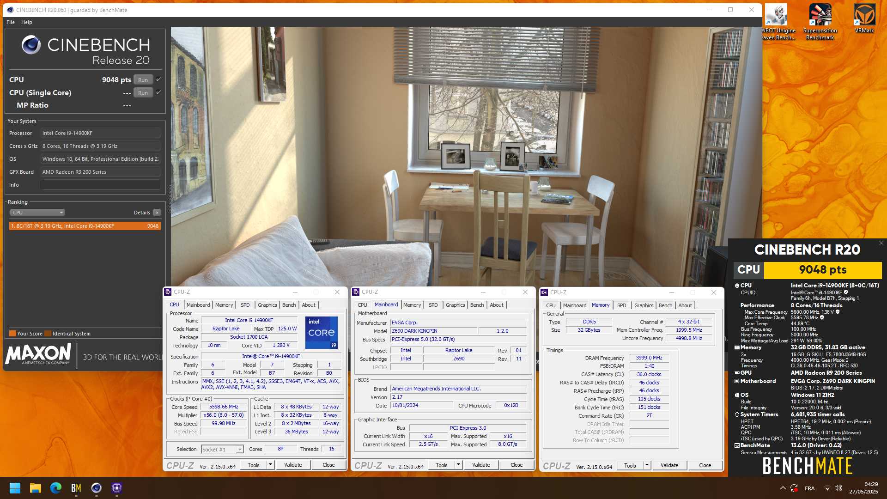Expand Tools dropdown arrow in first CPU-Z window

[270, 465]
